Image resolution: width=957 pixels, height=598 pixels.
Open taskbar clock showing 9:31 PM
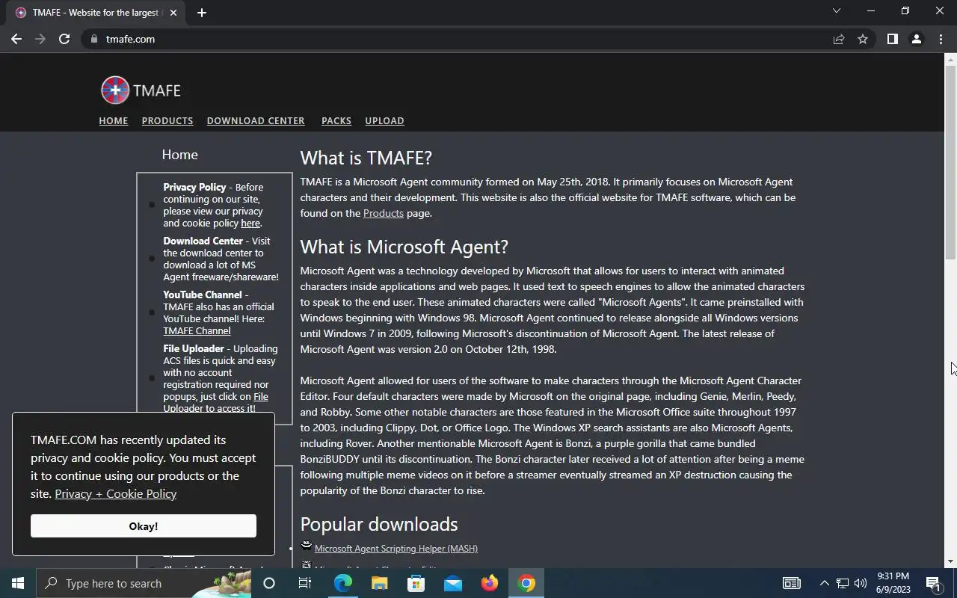[893, 583]
